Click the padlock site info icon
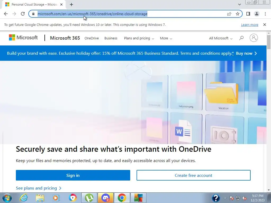Screen dimensions: 271x203 [x=33, y=14]
